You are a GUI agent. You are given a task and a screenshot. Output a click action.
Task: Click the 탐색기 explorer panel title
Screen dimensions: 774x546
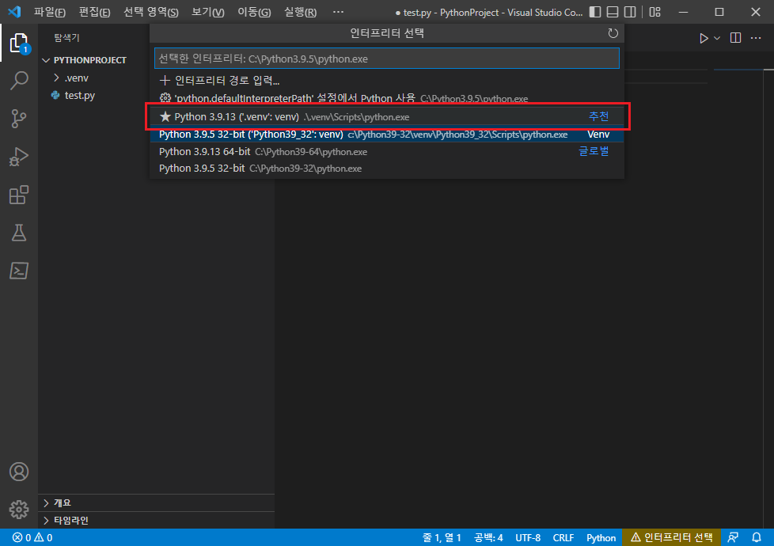[66, 37]
